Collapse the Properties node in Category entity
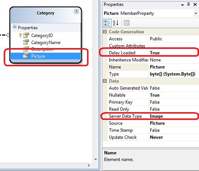 (14, 27)
